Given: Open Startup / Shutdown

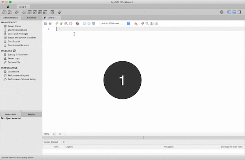Looking at the screenshot, I should point(18,54).
